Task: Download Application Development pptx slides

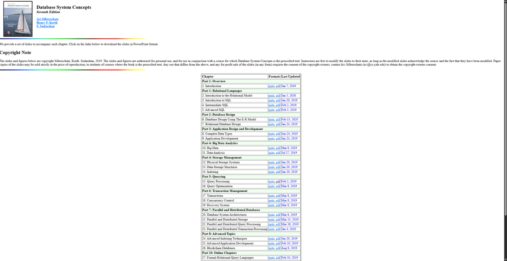Action: pyautogui.click(x=271, y=139)
